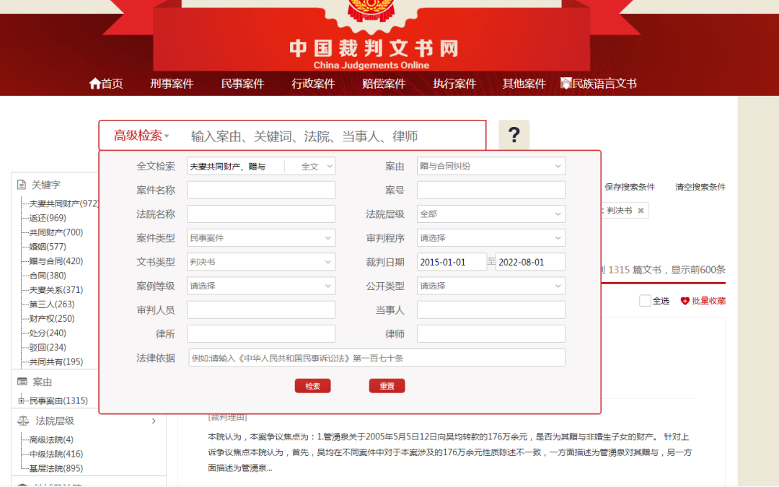The image size is (779, 487).
Task: Expand the 民事案由(1315) tree node
Action: [x=21, y=400]
